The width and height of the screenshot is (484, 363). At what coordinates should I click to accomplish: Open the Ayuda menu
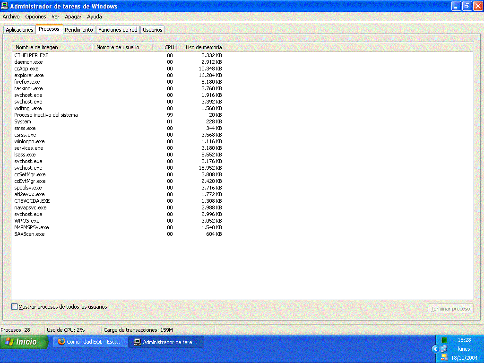tap(94, 17)
